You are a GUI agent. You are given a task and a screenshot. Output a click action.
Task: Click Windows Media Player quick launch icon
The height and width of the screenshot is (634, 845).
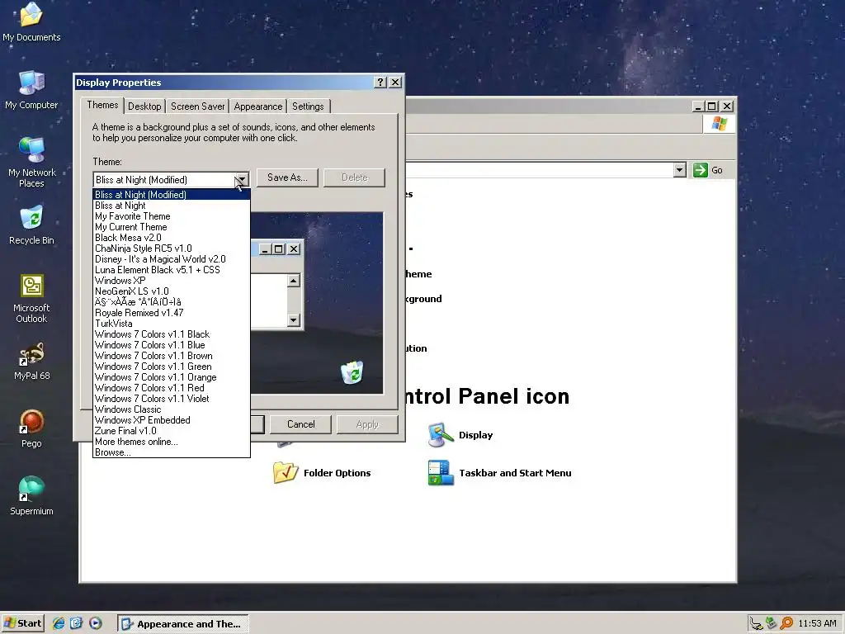pyautogui.click(x=96, y=623)
